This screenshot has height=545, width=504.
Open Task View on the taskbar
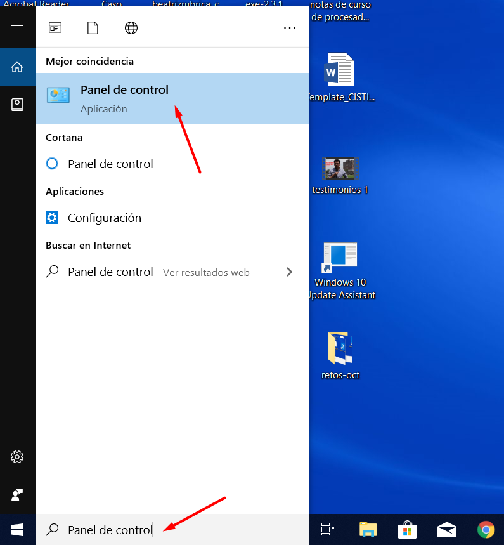point(328,530)
